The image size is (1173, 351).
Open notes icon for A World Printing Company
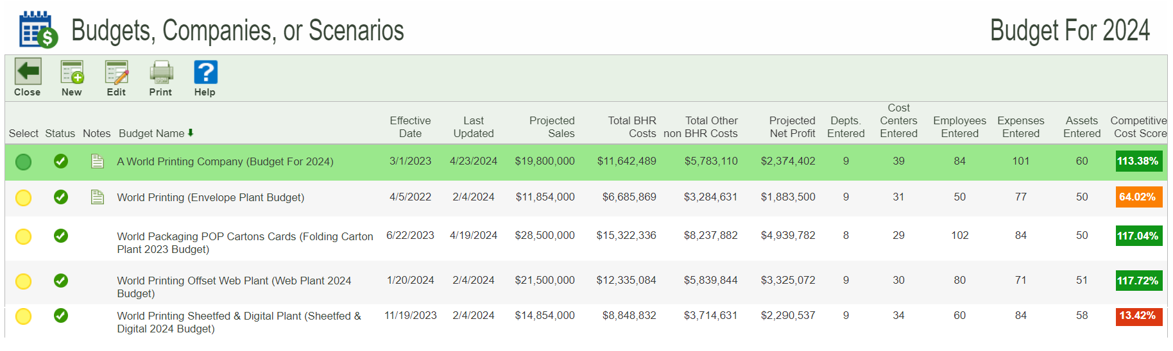pyautogui.click(x=98, y=161)
